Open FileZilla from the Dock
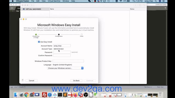Viewport: 175px width, 98px height. pyautogui.click(x=44, y=95)
